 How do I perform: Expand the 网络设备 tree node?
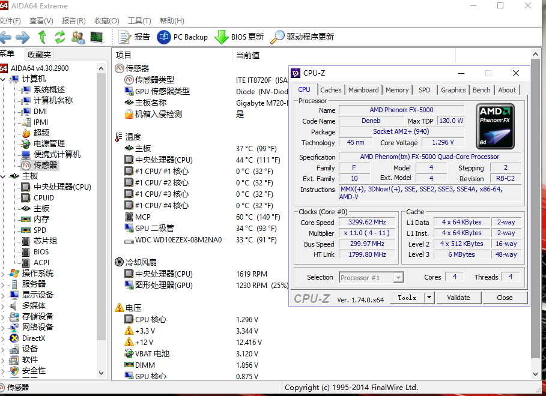(x=3, y=328)
